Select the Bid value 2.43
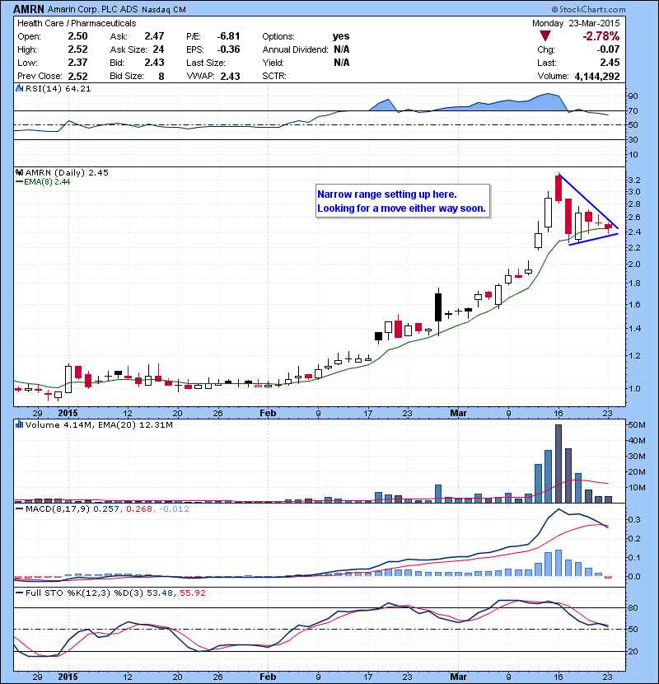 pos(154,63)
